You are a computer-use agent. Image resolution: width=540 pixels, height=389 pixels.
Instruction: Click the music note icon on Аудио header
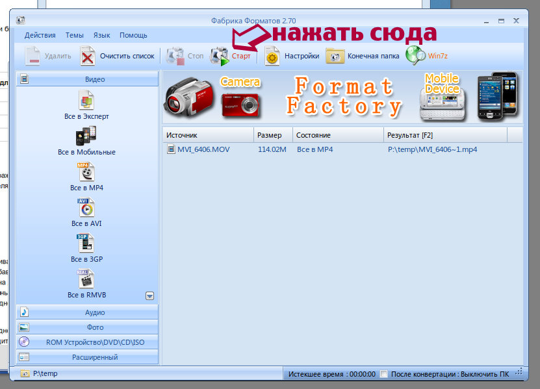(24, 312)
